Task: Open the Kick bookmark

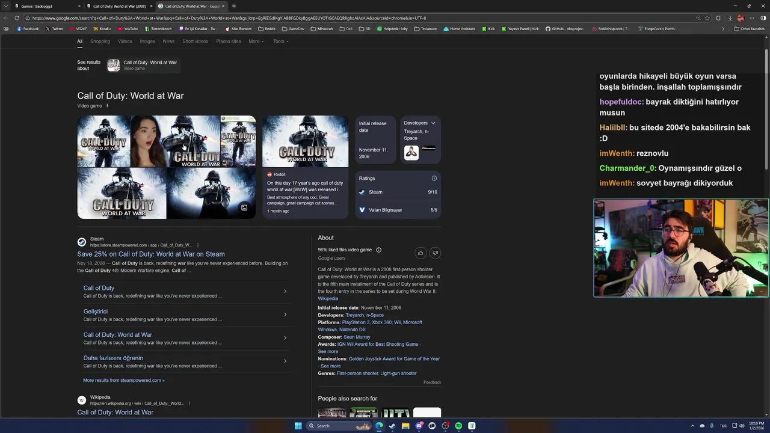Action: 488,29
